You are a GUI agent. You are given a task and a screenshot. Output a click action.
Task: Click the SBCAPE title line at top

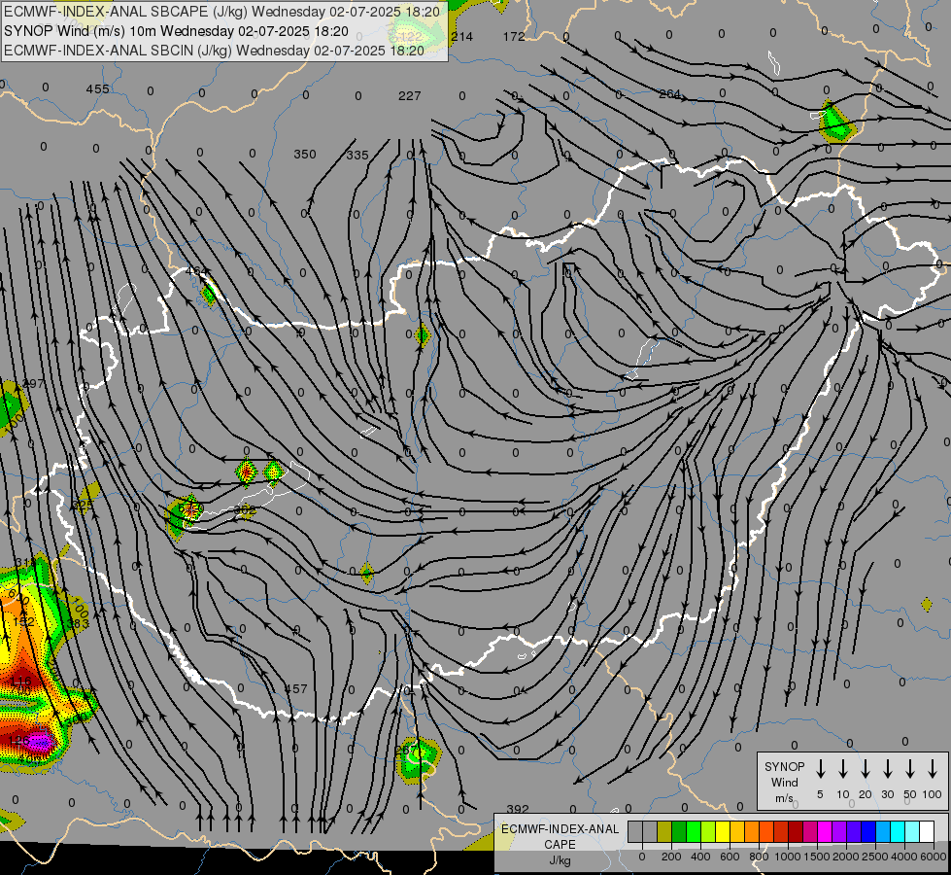(x=221, y=11)
